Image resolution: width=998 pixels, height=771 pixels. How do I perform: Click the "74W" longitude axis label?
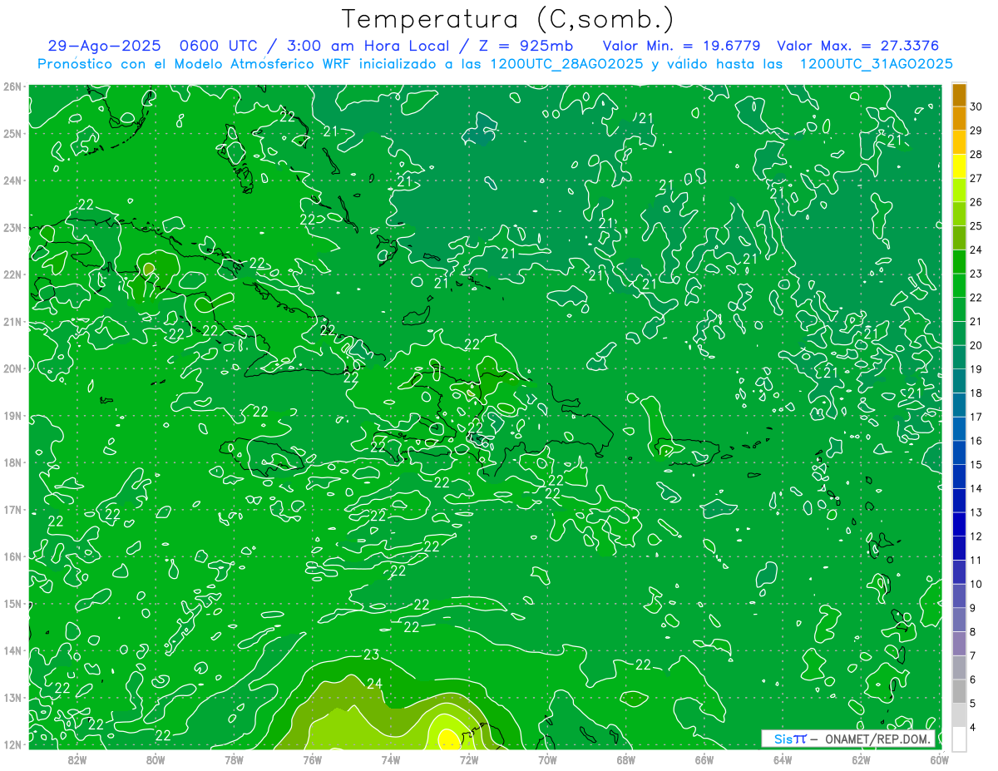coord(391,759)
